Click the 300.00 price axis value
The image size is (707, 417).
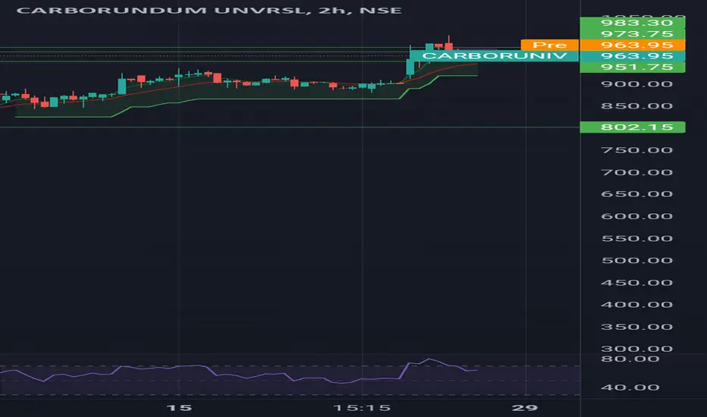click(636, 349)
